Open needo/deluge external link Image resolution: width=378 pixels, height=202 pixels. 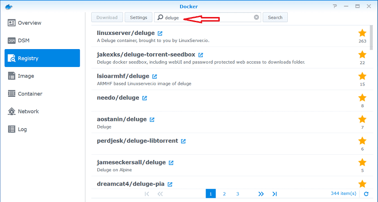click(x=145, y=98)
